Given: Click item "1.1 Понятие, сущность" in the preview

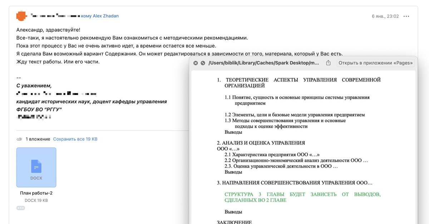Looking at the screenshot, I should point(297,100).
